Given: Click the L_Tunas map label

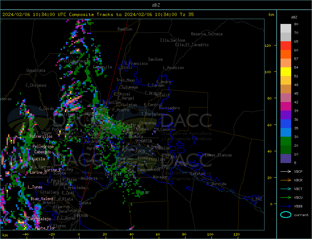Looking at the screenshot, I should click(x=35, y=187).
